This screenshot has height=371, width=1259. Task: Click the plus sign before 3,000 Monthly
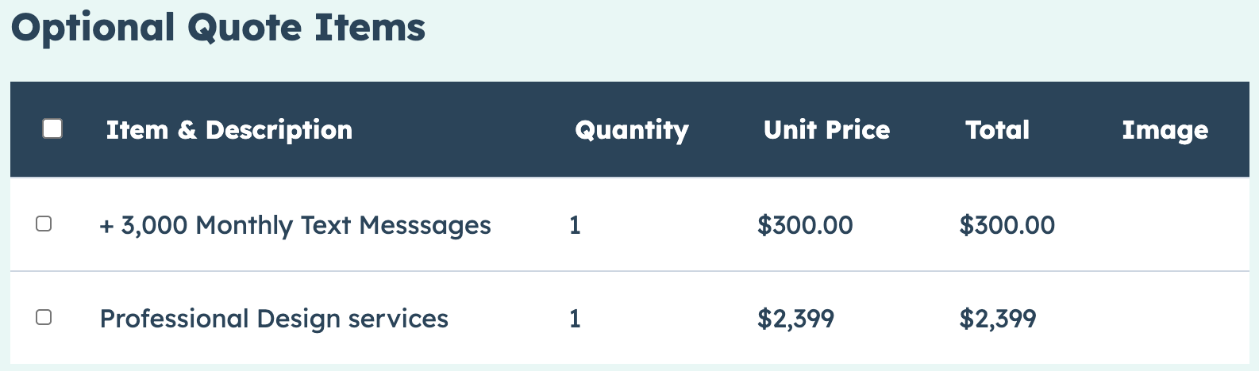point(106,227)
